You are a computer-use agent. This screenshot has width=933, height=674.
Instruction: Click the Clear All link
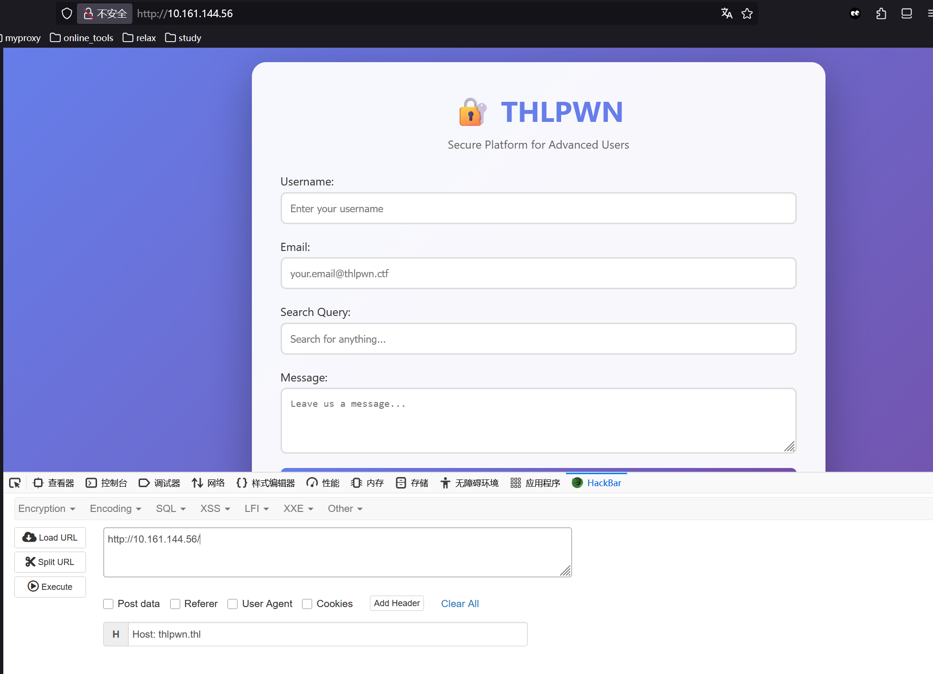point(460,604)
